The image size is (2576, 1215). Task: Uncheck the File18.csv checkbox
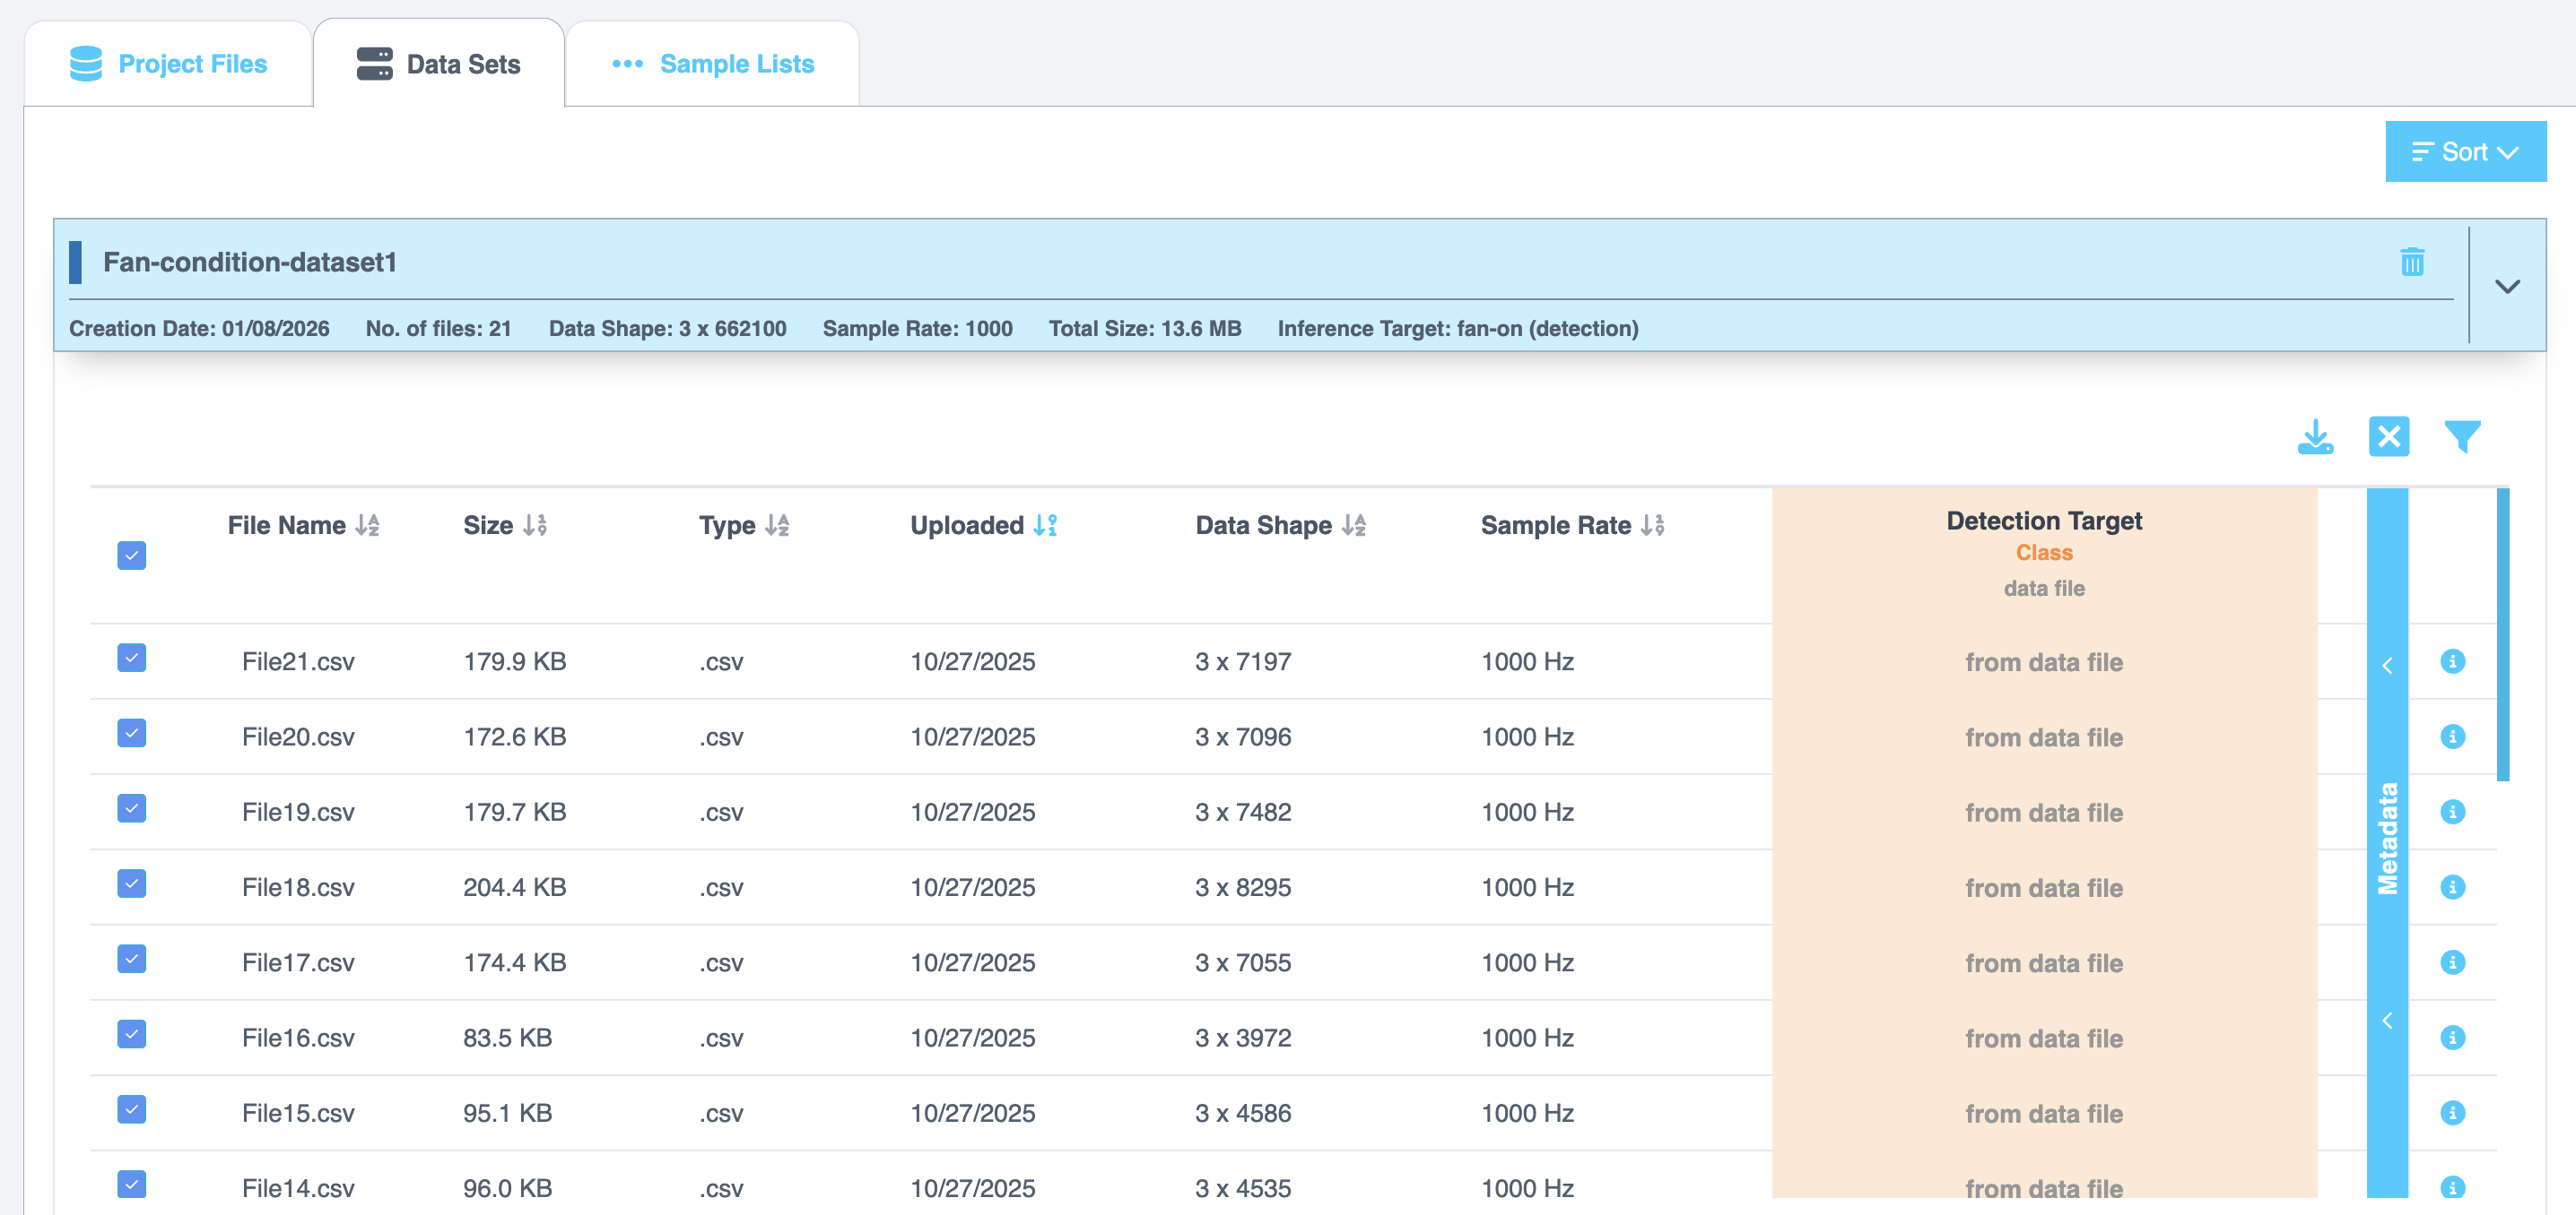click(131, 883)
